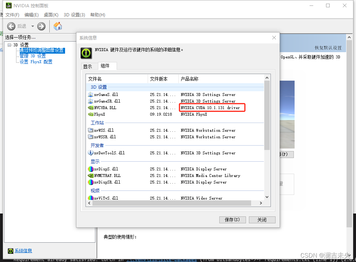Select 设置 PhysX 配置 tree item
This screenshot has width=356, height=262.
[x=36, y=62]
